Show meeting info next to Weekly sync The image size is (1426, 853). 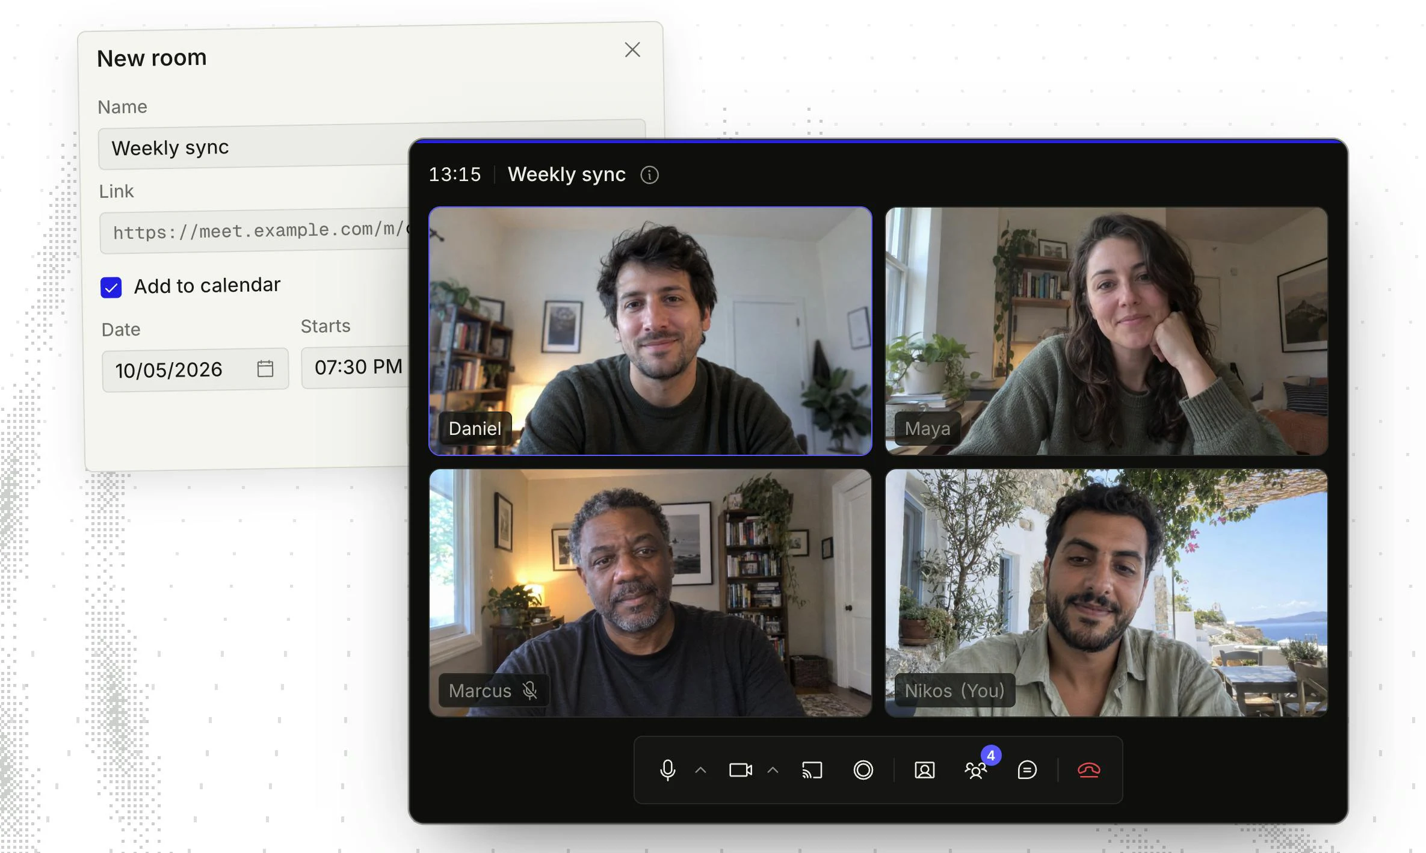650,175
